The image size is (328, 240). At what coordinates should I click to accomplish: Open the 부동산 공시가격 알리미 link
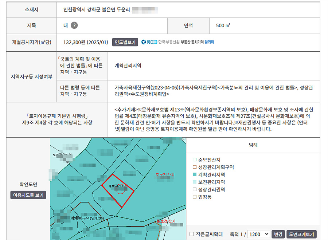[x=198, y=42]
